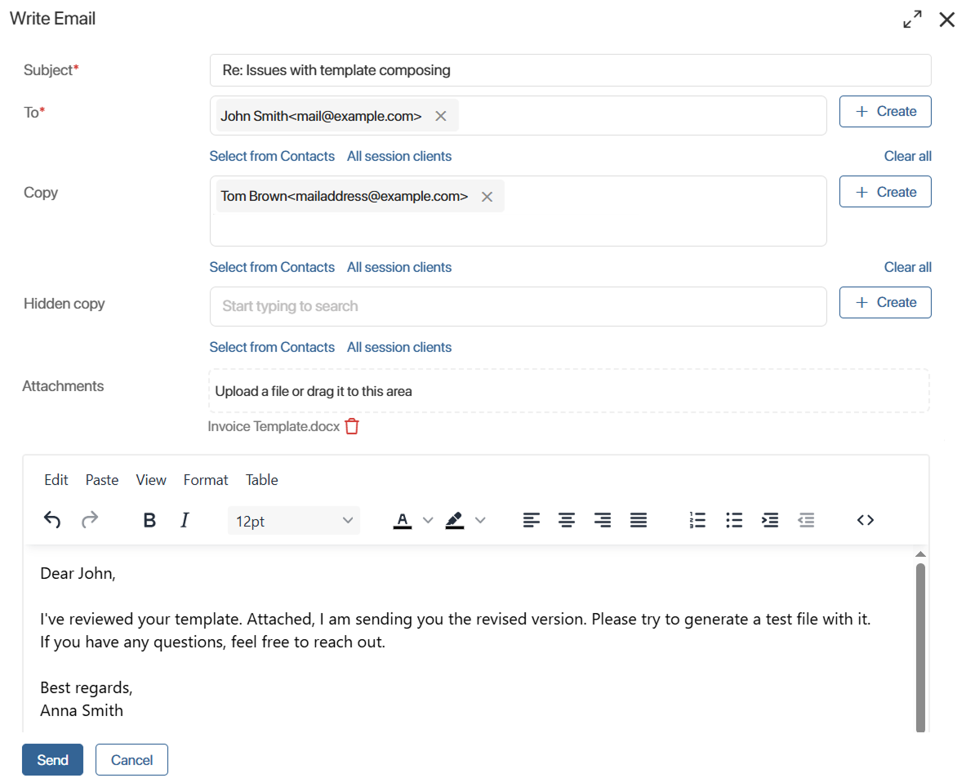Close the Write Email dialog

pyautogui.click(x=946, y=20)
